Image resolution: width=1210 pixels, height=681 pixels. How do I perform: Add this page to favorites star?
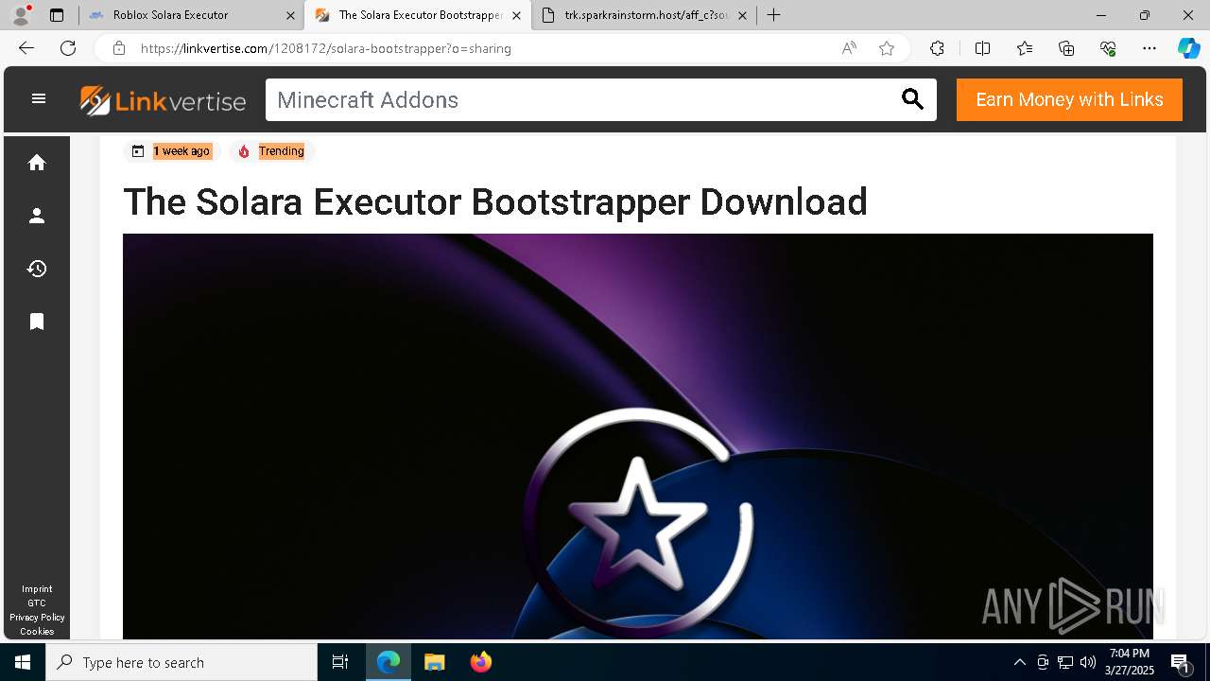(x=887, y=48)
